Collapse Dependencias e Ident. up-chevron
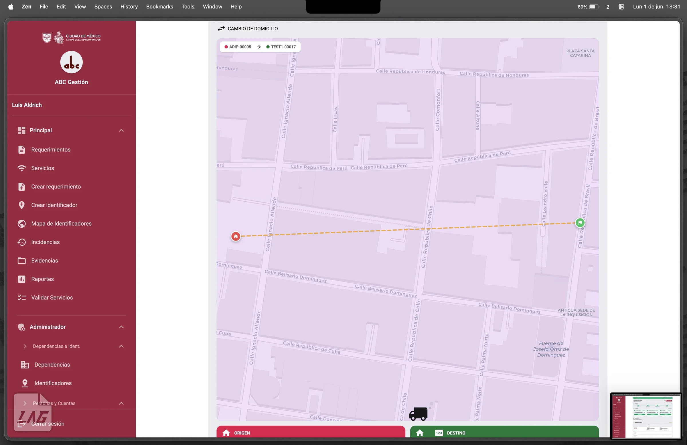Screen dimensions: 687x445 click(121, 346)
